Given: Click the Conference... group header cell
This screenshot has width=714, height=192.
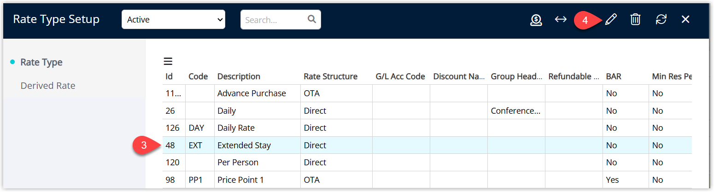Looking at the screenshot, I should pyautogui.click(x=516, y=111).
